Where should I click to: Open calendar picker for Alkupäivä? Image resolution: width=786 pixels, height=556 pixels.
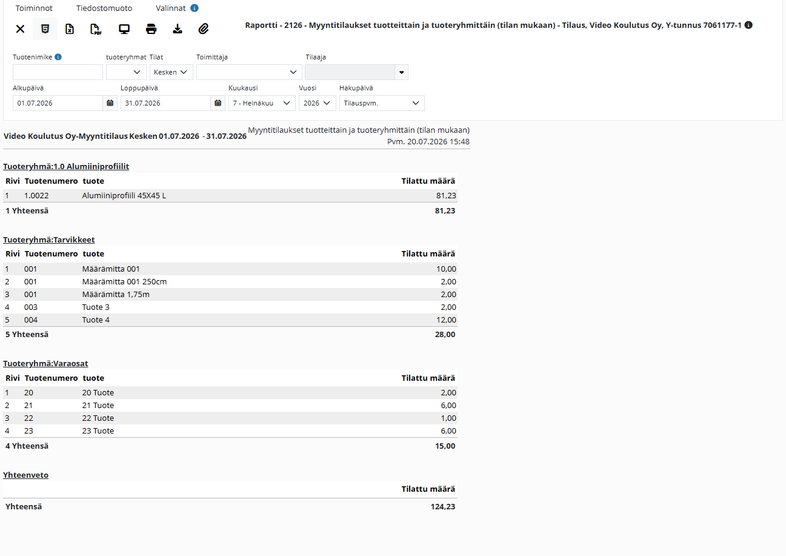coord(110,103)
